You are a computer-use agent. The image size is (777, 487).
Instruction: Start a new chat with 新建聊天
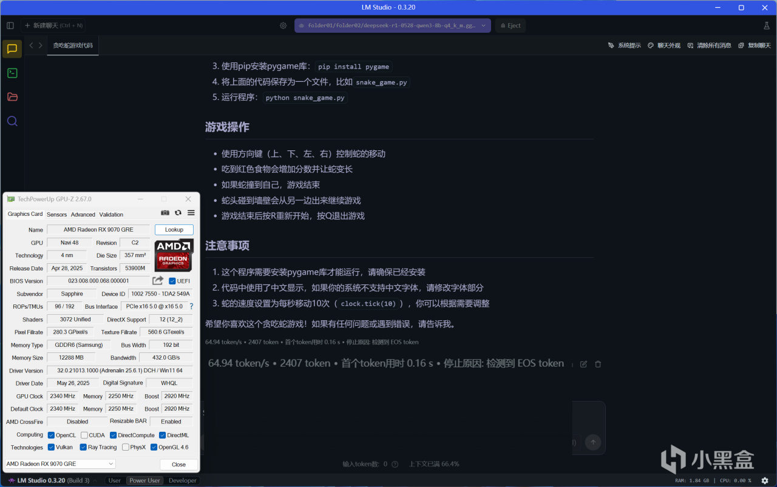click(53, 25)
